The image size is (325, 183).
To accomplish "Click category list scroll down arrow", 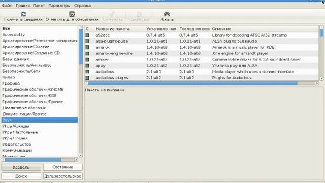I will click(81, 155).
